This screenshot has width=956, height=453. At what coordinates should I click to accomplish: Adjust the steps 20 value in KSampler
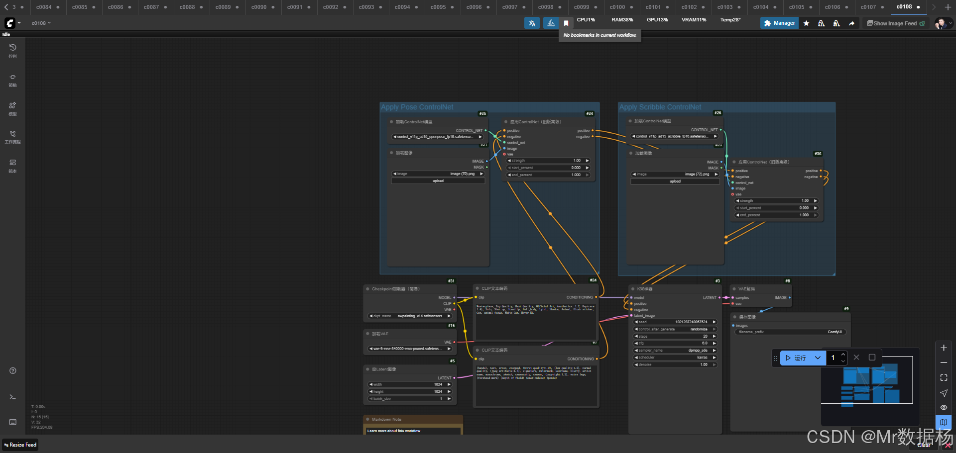(x=675, y=336)
